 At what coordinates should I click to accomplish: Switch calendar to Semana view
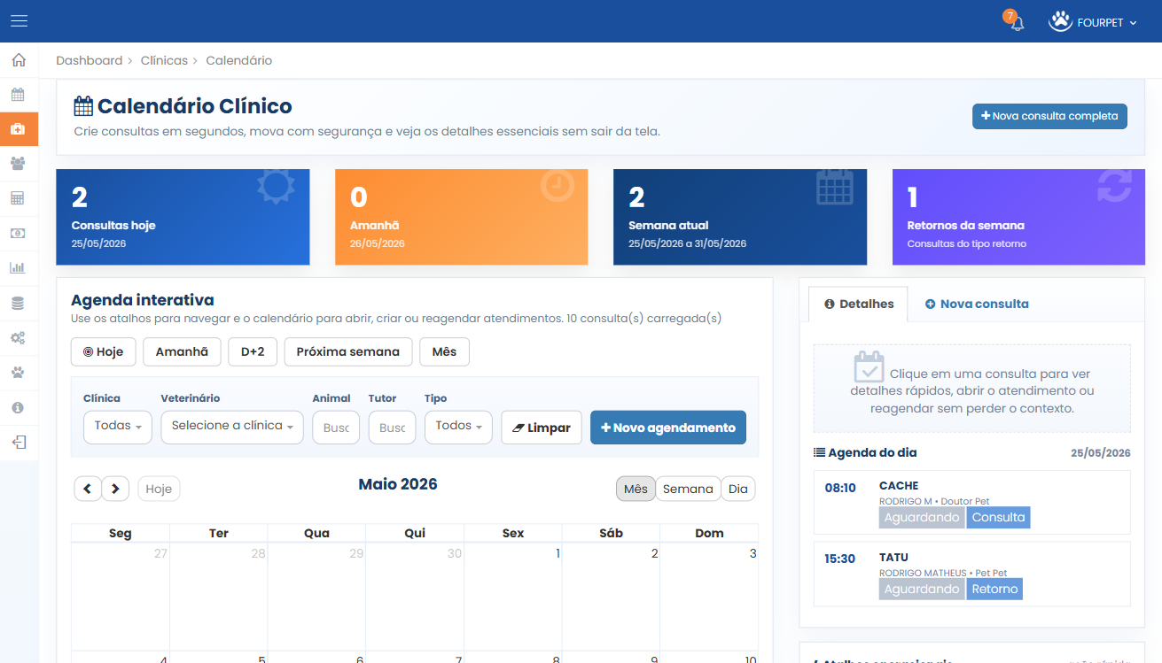[688, 489]
